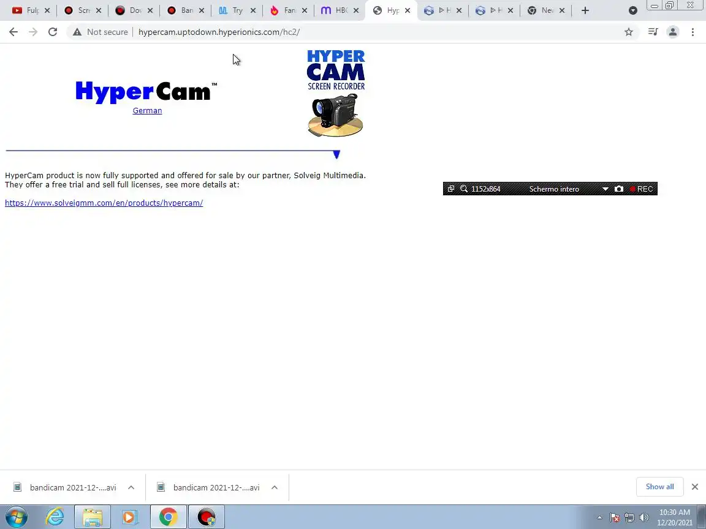This screenshot has height=529, width=706.
Task: Open a new browser tab
Action: tap(585, 10)
